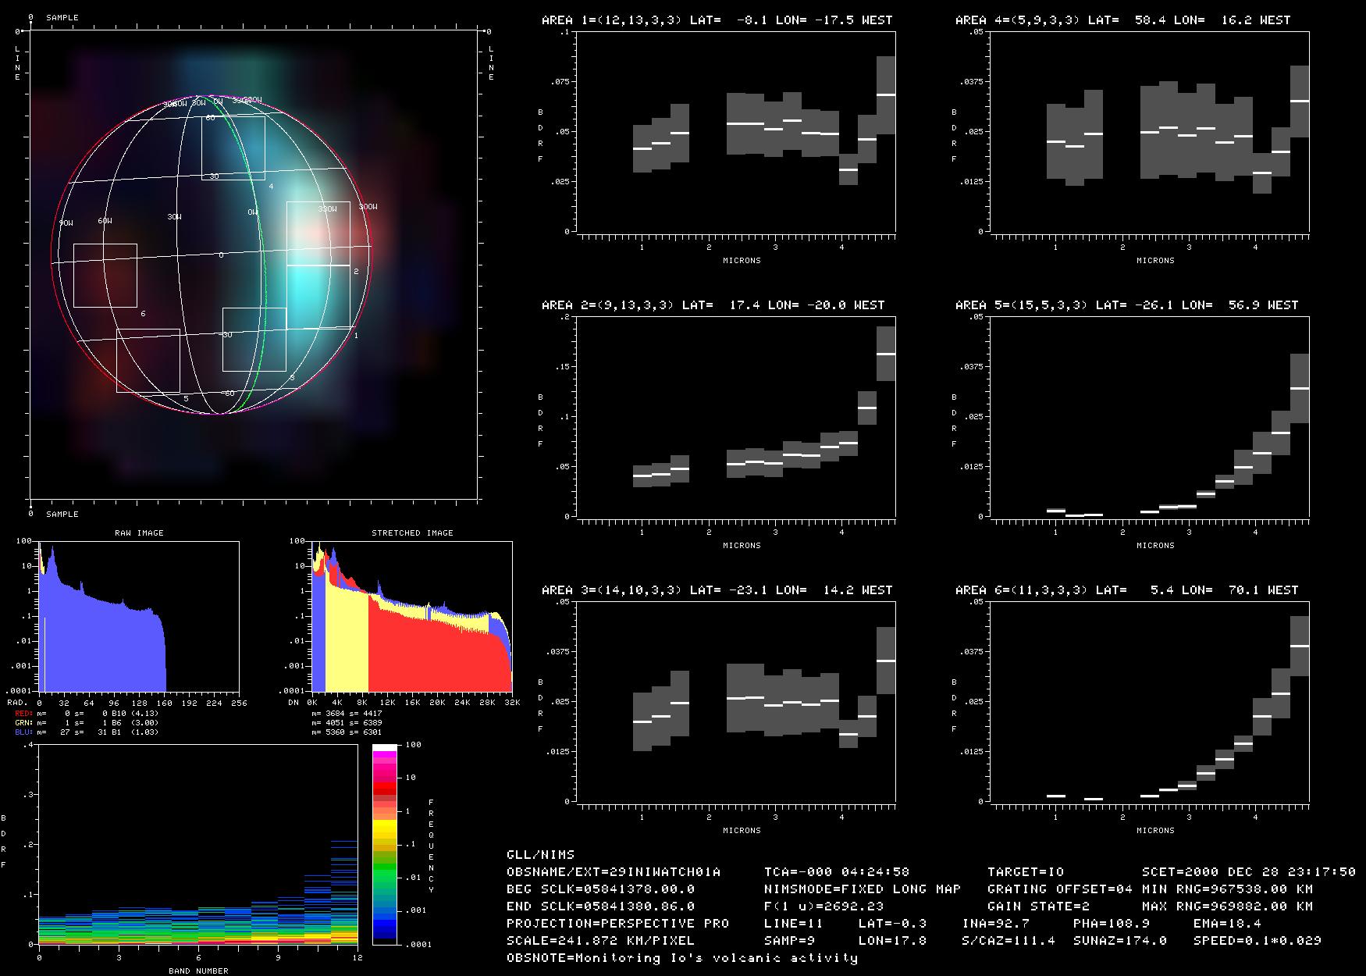The image size is (1366, 976).
Task: Click the area 3 box on the globe
Action: click(254, 340)
